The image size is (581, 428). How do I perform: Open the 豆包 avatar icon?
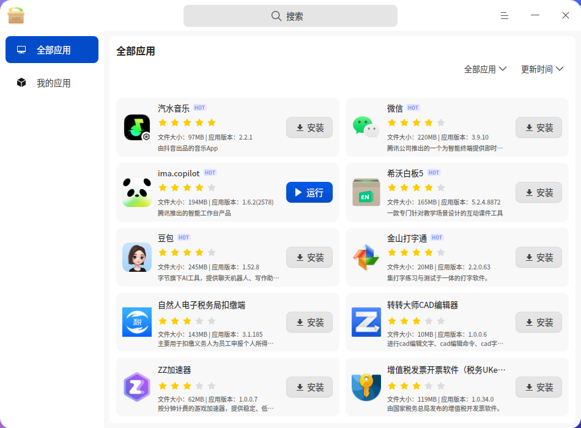[137, 257]
